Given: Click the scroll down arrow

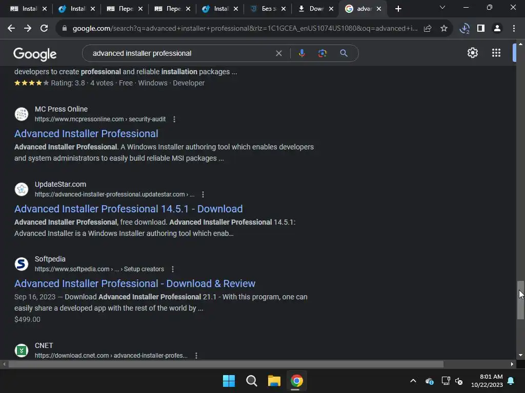Looking at the screenshot, I should (520, 355).
